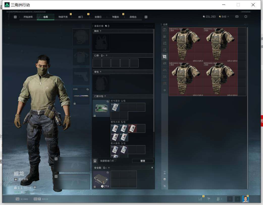The image size is (263, 205).
Task: Select the keycard under 长弓溪谷 1/6
Action: pyautogui.click(x=115, y=107)
